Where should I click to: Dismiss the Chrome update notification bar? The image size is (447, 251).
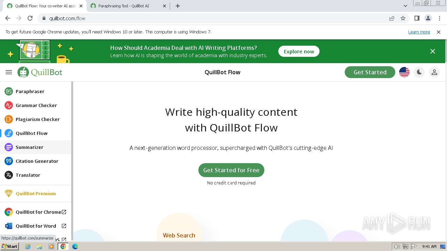[439, 32]
